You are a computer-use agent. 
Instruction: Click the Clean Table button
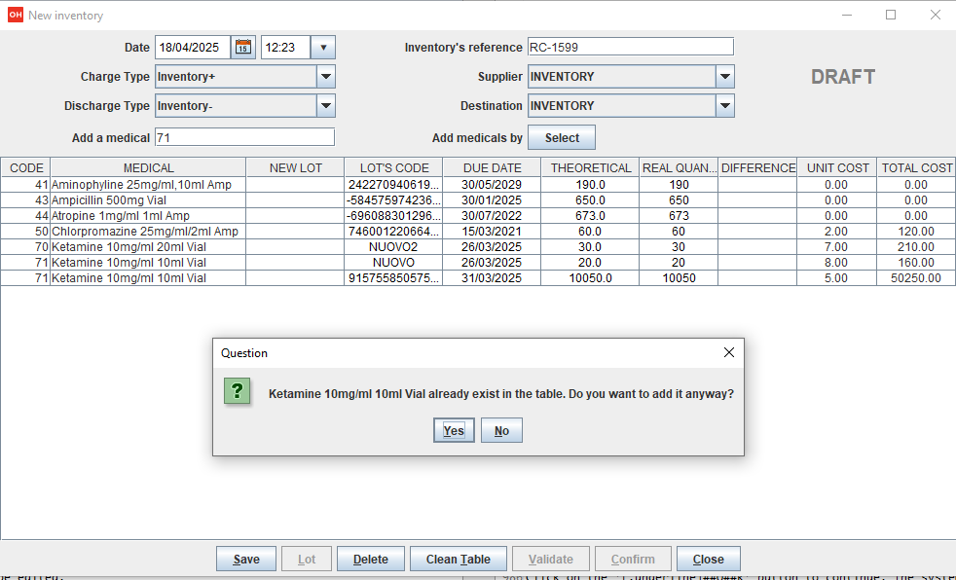458,560
